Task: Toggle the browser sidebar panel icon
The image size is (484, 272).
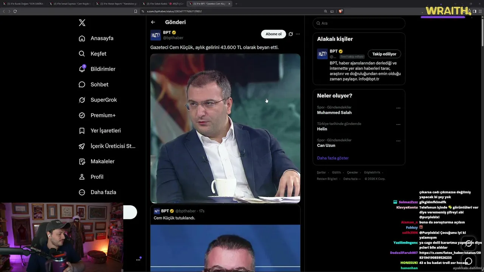Action: [x=475, y=11]
